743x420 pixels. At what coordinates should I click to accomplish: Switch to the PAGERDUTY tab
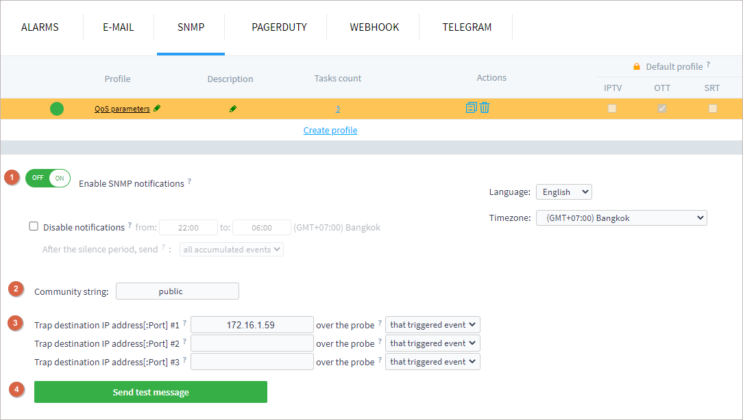click(279, 27)
